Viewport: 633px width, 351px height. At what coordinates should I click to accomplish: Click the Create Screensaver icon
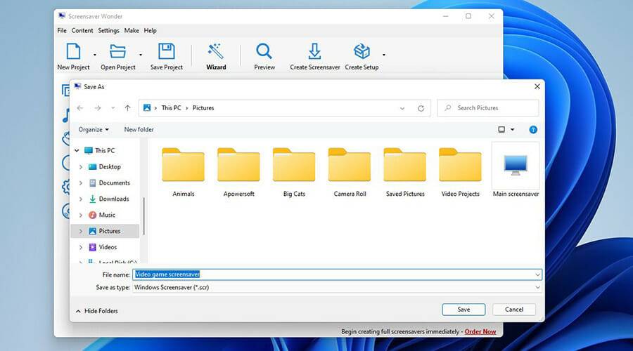[x=314, y=52]
